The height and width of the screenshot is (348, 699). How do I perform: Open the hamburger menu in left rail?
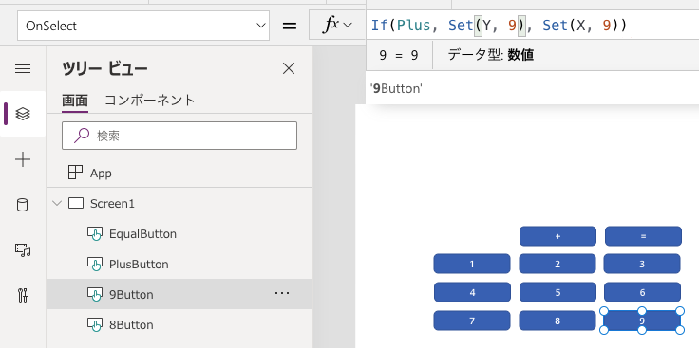pyautogui.click(x=23, y=69)
